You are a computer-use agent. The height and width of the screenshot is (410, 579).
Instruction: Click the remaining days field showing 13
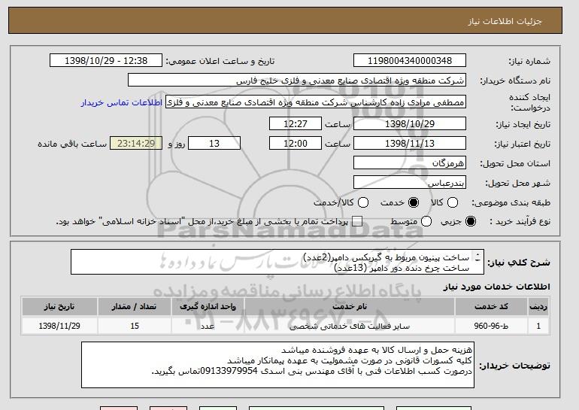pos(214,144)
